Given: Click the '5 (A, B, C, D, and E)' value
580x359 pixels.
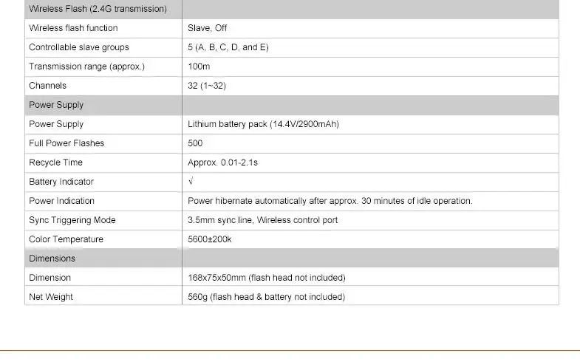Looking at the screenshot, I should coord(228,47).
